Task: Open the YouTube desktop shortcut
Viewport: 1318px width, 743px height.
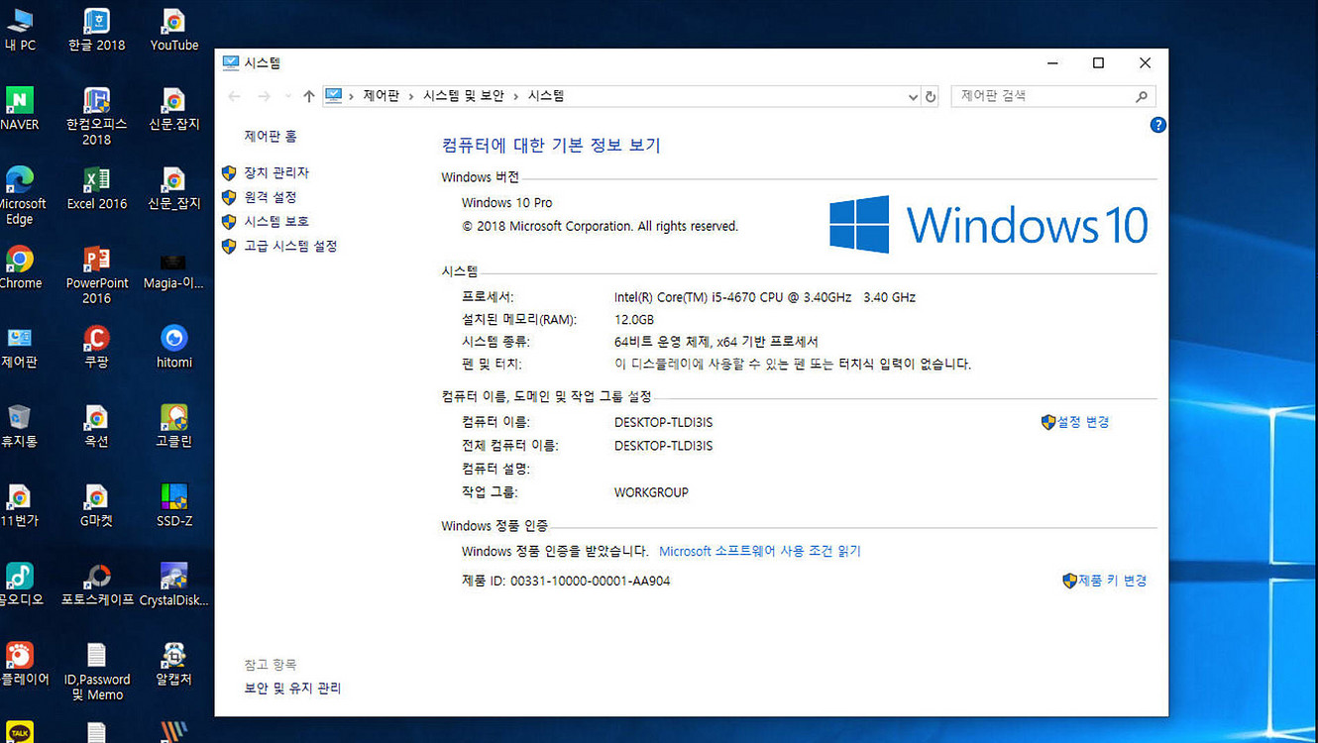Action: click(x=174, y=29)
